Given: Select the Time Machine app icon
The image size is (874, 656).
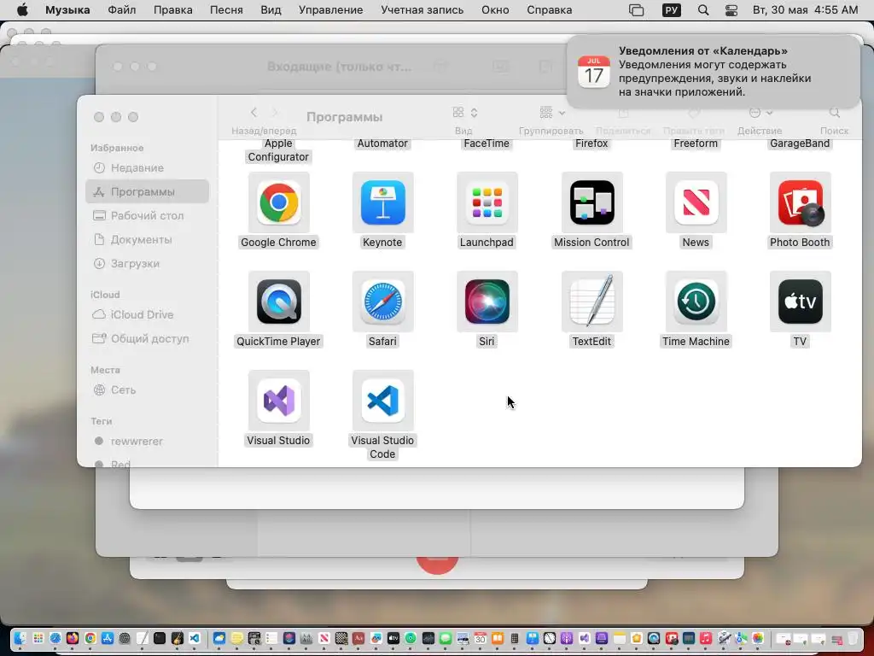Looking at the screenshot, I should tap(696, 302).
